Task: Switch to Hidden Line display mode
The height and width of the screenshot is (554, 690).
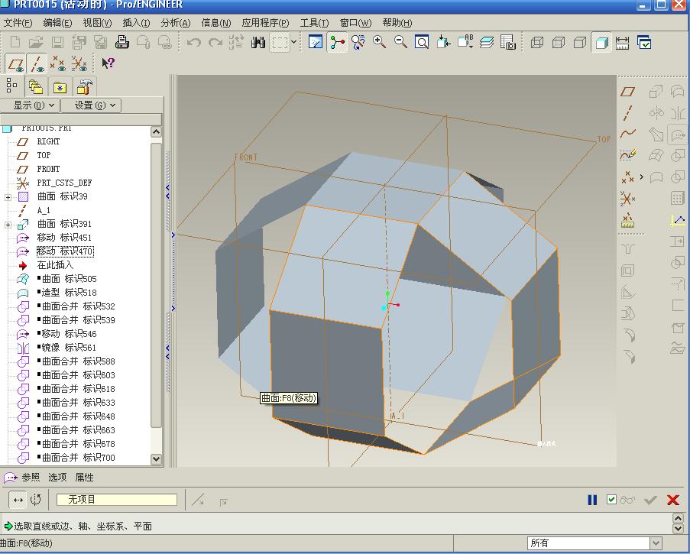Action: tap(559, 43)
